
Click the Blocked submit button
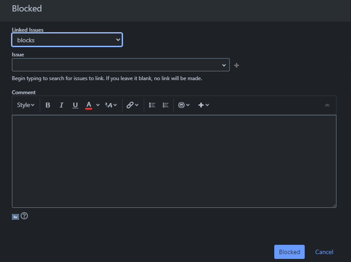[x=289, y=252]
